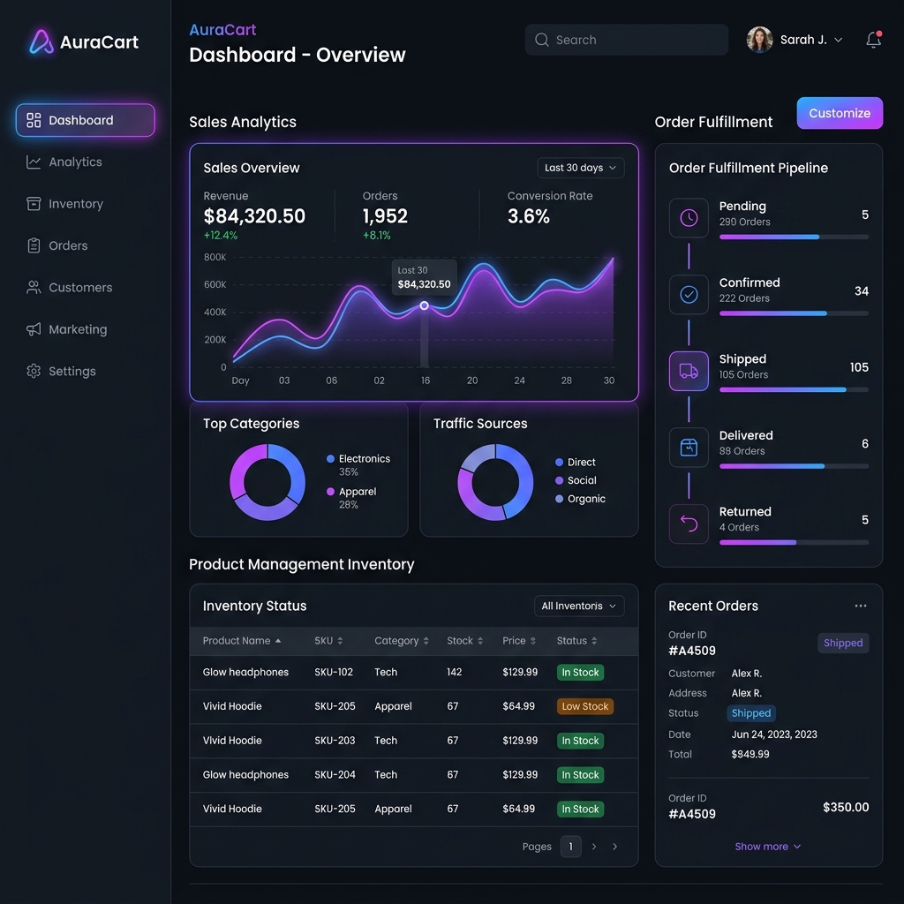Expand Show more recent orders
904x904 pixels.
(767, 847)
